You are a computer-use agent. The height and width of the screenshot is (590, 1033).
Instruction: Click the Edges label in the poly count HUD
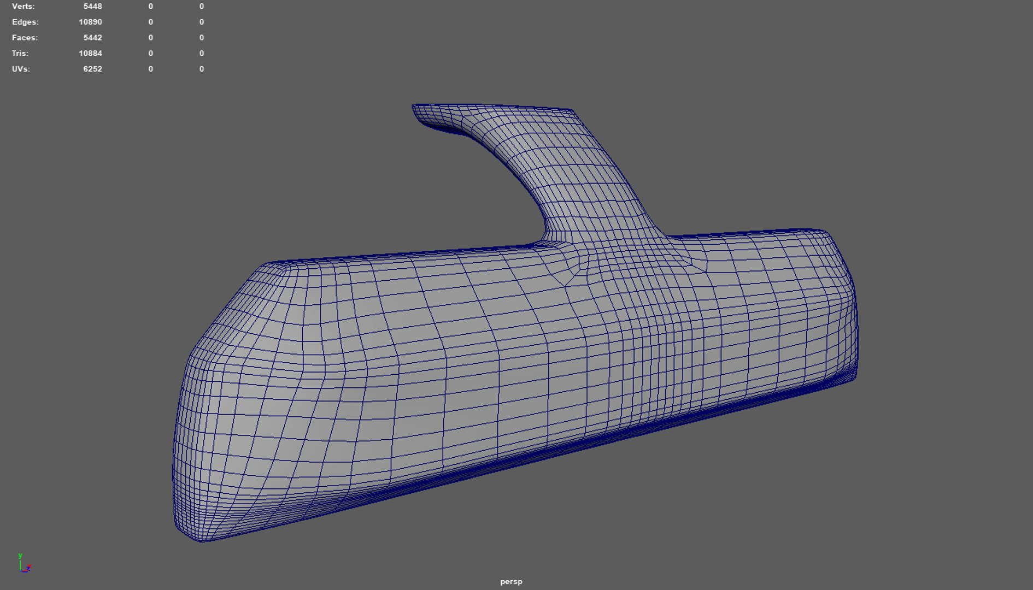click(25, 22)
